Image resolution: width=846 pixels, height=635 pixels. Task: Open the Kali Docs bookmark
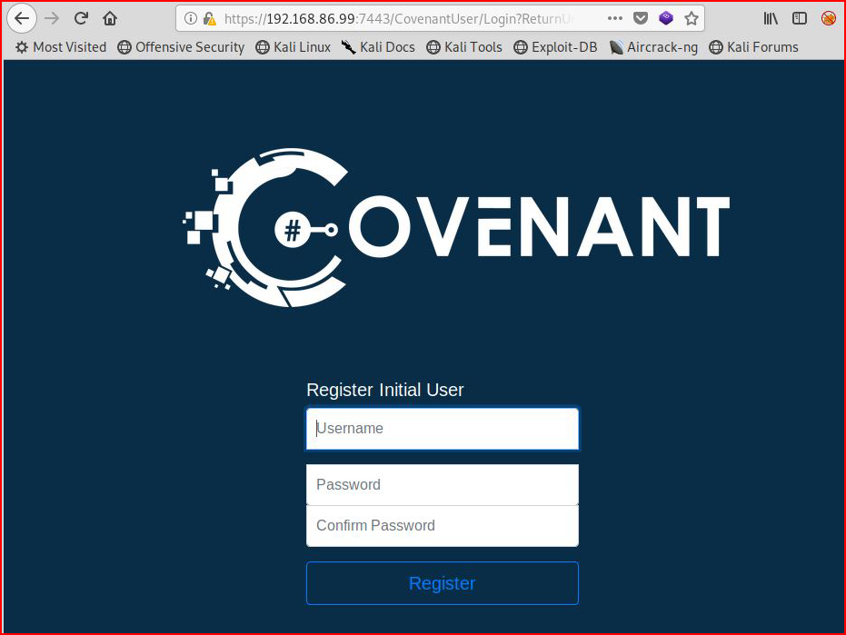[x=378, y=47]
